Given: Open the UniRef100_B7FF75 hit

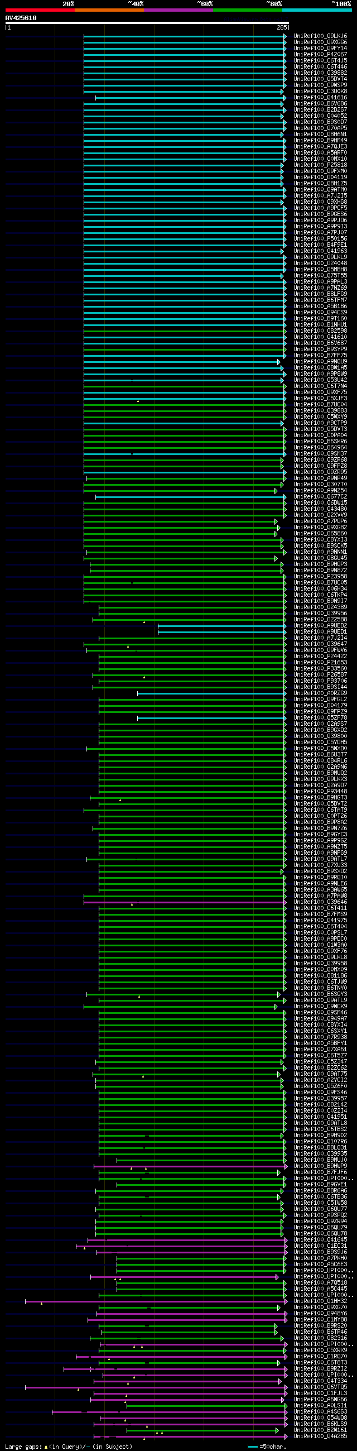Looking at the screenshot, I should click(x=320, y=356).
